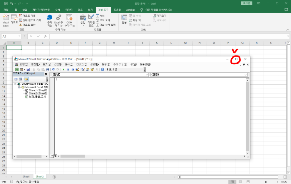Click the zoom slider in status bar

tap(266, 182)
